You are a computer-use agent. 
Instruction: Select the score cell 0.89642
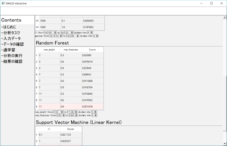(x=92, y=75)
